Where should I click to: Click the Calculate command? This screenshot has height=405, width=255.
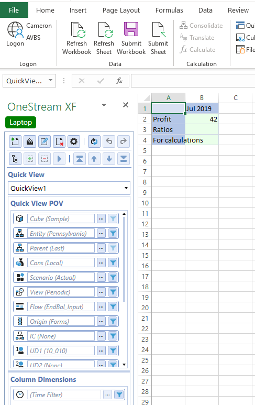coord(198,49)
